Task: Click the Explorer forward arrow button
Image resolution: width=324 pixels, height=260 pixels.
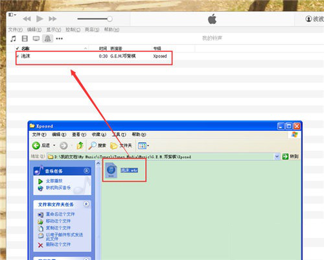Action: [x=64, y=145]
